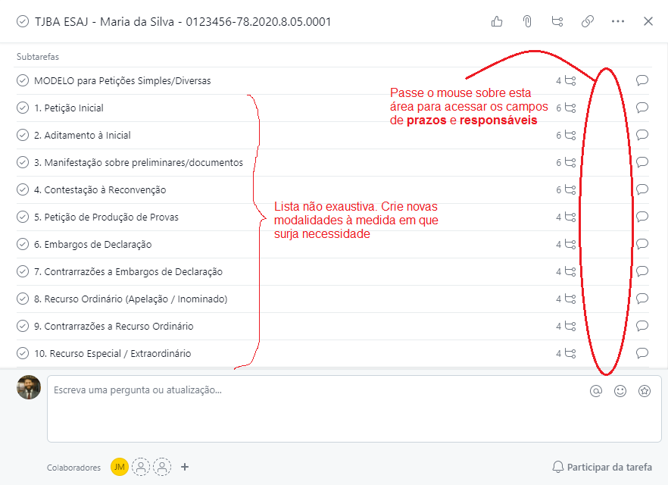
Task: Copy task link using chain icon
Action: coord(588,21)
